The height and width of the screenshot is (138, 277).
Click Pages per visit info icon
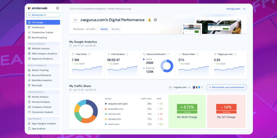click(235, 54)
